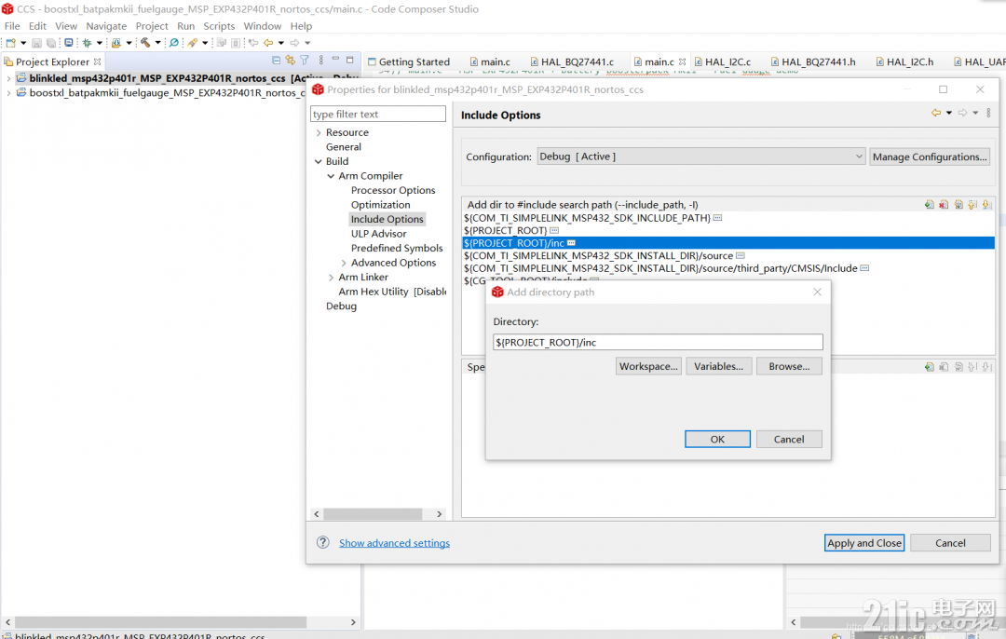Open the Build hammer dropdown arrow
This screenshot has width=1006, height=639.
[x=157, y=43]
